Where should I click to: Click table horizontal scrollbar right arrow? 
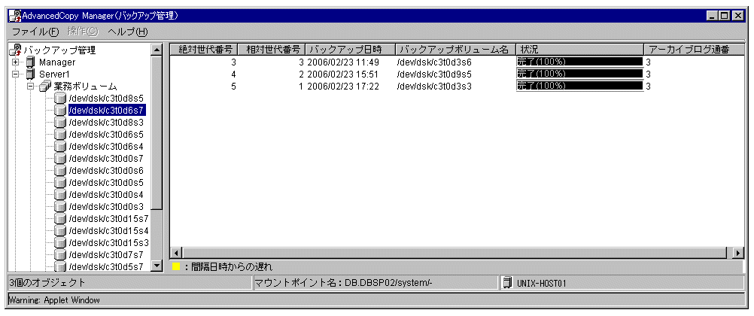[x=737, y=253]
